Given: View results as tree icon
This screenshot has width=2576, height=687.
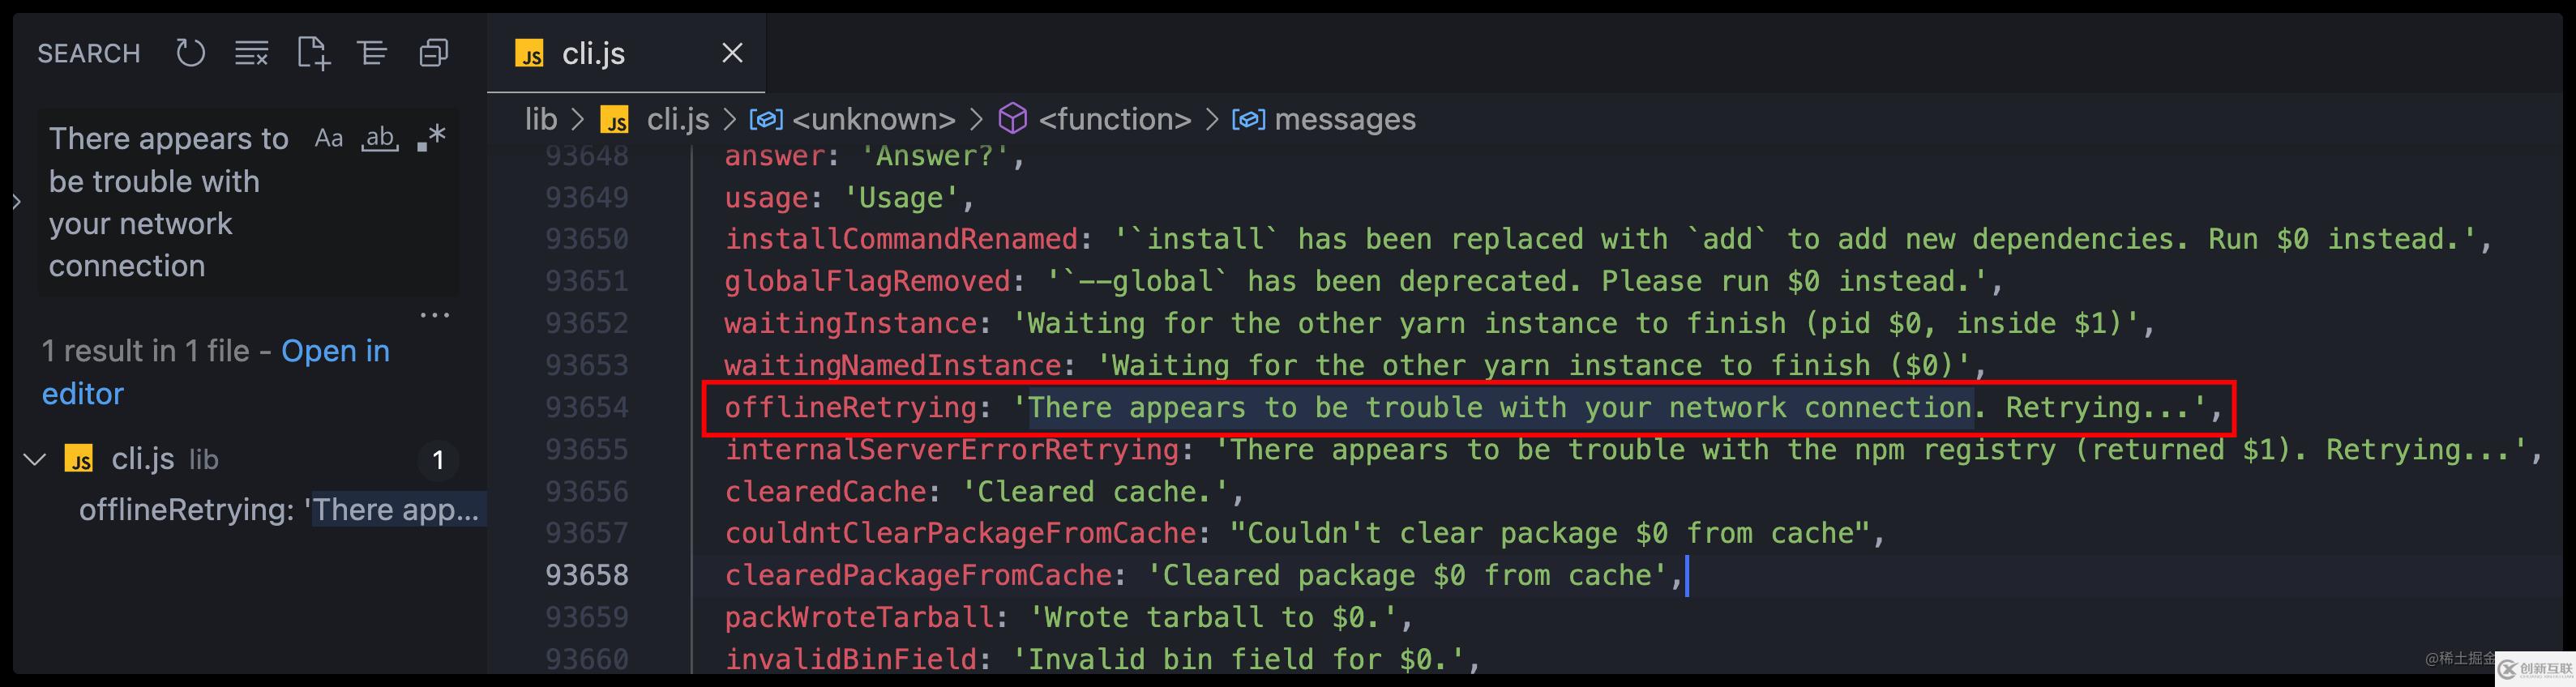Looking at the screenshot, I should [372, 53].
